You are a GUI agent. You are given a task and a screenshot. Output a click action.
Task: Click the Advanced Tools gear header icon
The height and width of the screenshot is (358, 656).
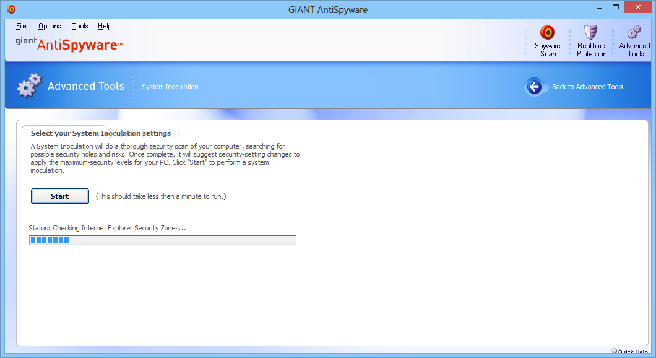pos(29,86)
